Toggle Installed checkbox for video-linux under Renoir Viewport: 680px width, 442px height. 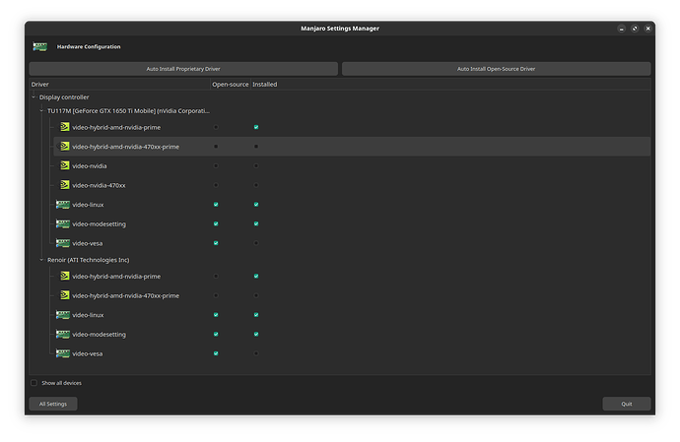pos(256,315)
